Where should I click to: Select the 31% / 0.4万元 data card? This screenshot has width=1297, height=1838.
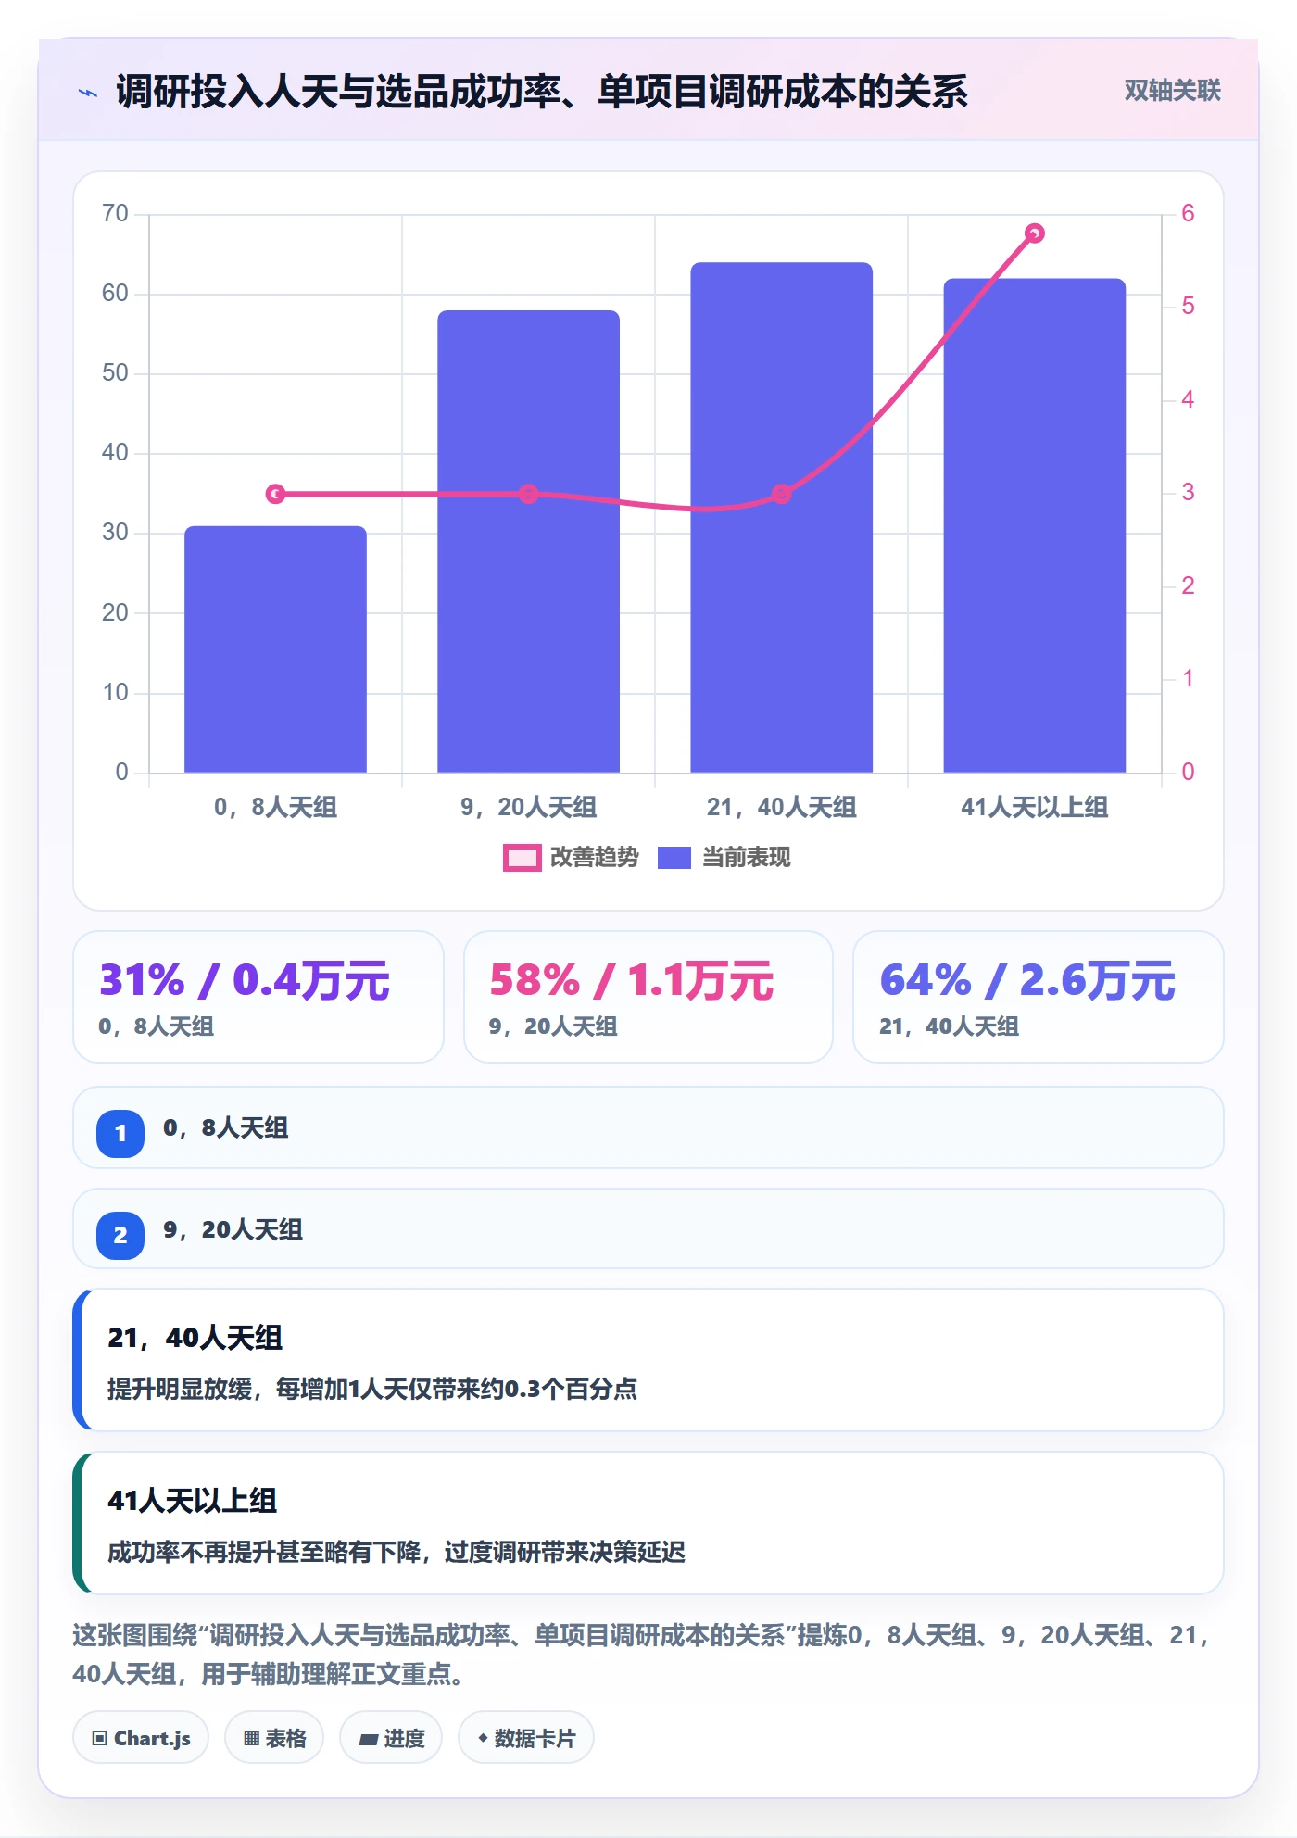(258, 997)
